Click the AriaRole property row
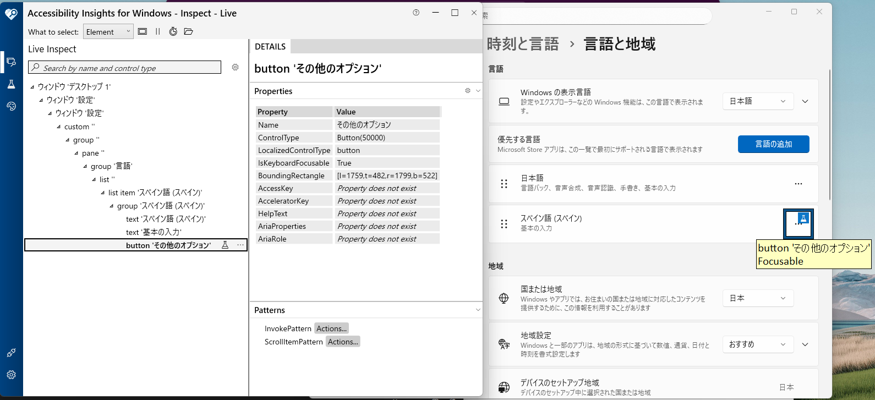This screenshot has width=875, height=400. (x=348, y=239)
